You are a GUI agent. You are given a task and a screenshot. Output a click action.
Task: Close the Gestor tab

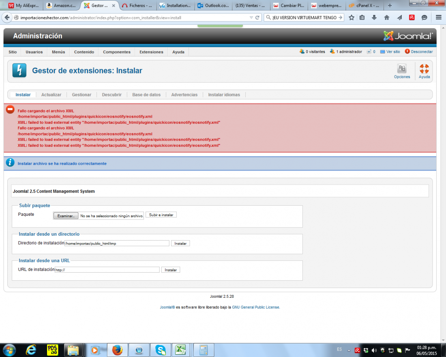pyautogui.click(x=114, y=5)
